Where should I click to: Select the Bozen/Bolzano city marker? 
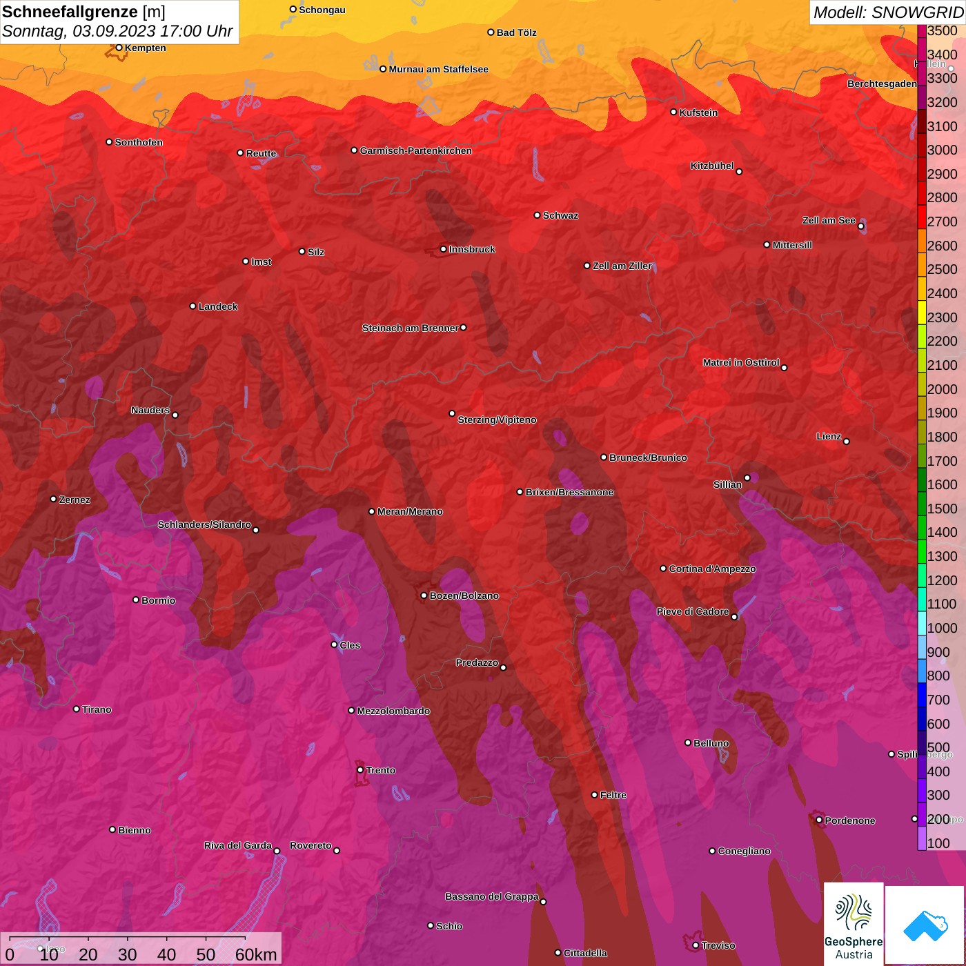(x=424, y=595)
